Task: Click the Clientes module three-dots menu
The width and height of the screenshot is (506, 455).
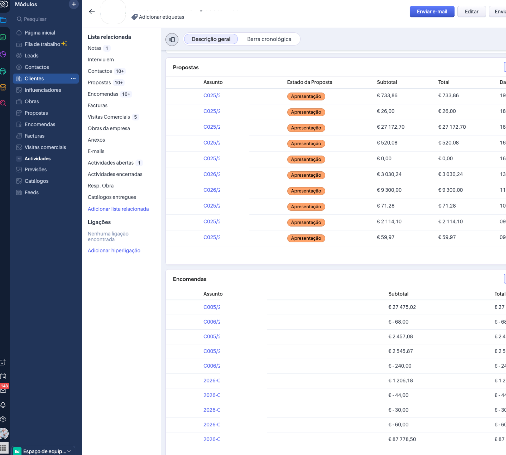Action: tap(73, 79)
